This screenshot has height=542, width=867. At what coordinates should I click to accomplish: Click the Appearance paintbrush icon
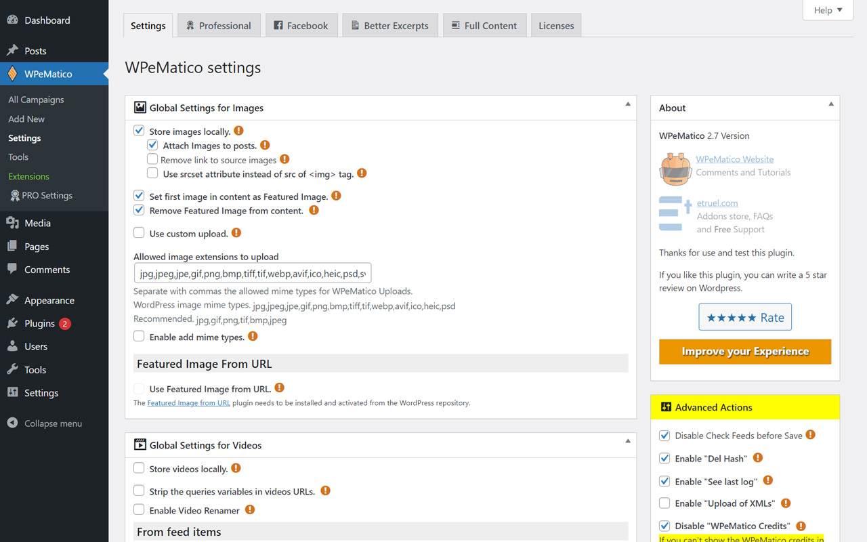pyautogui.click(x=12, y=300)
